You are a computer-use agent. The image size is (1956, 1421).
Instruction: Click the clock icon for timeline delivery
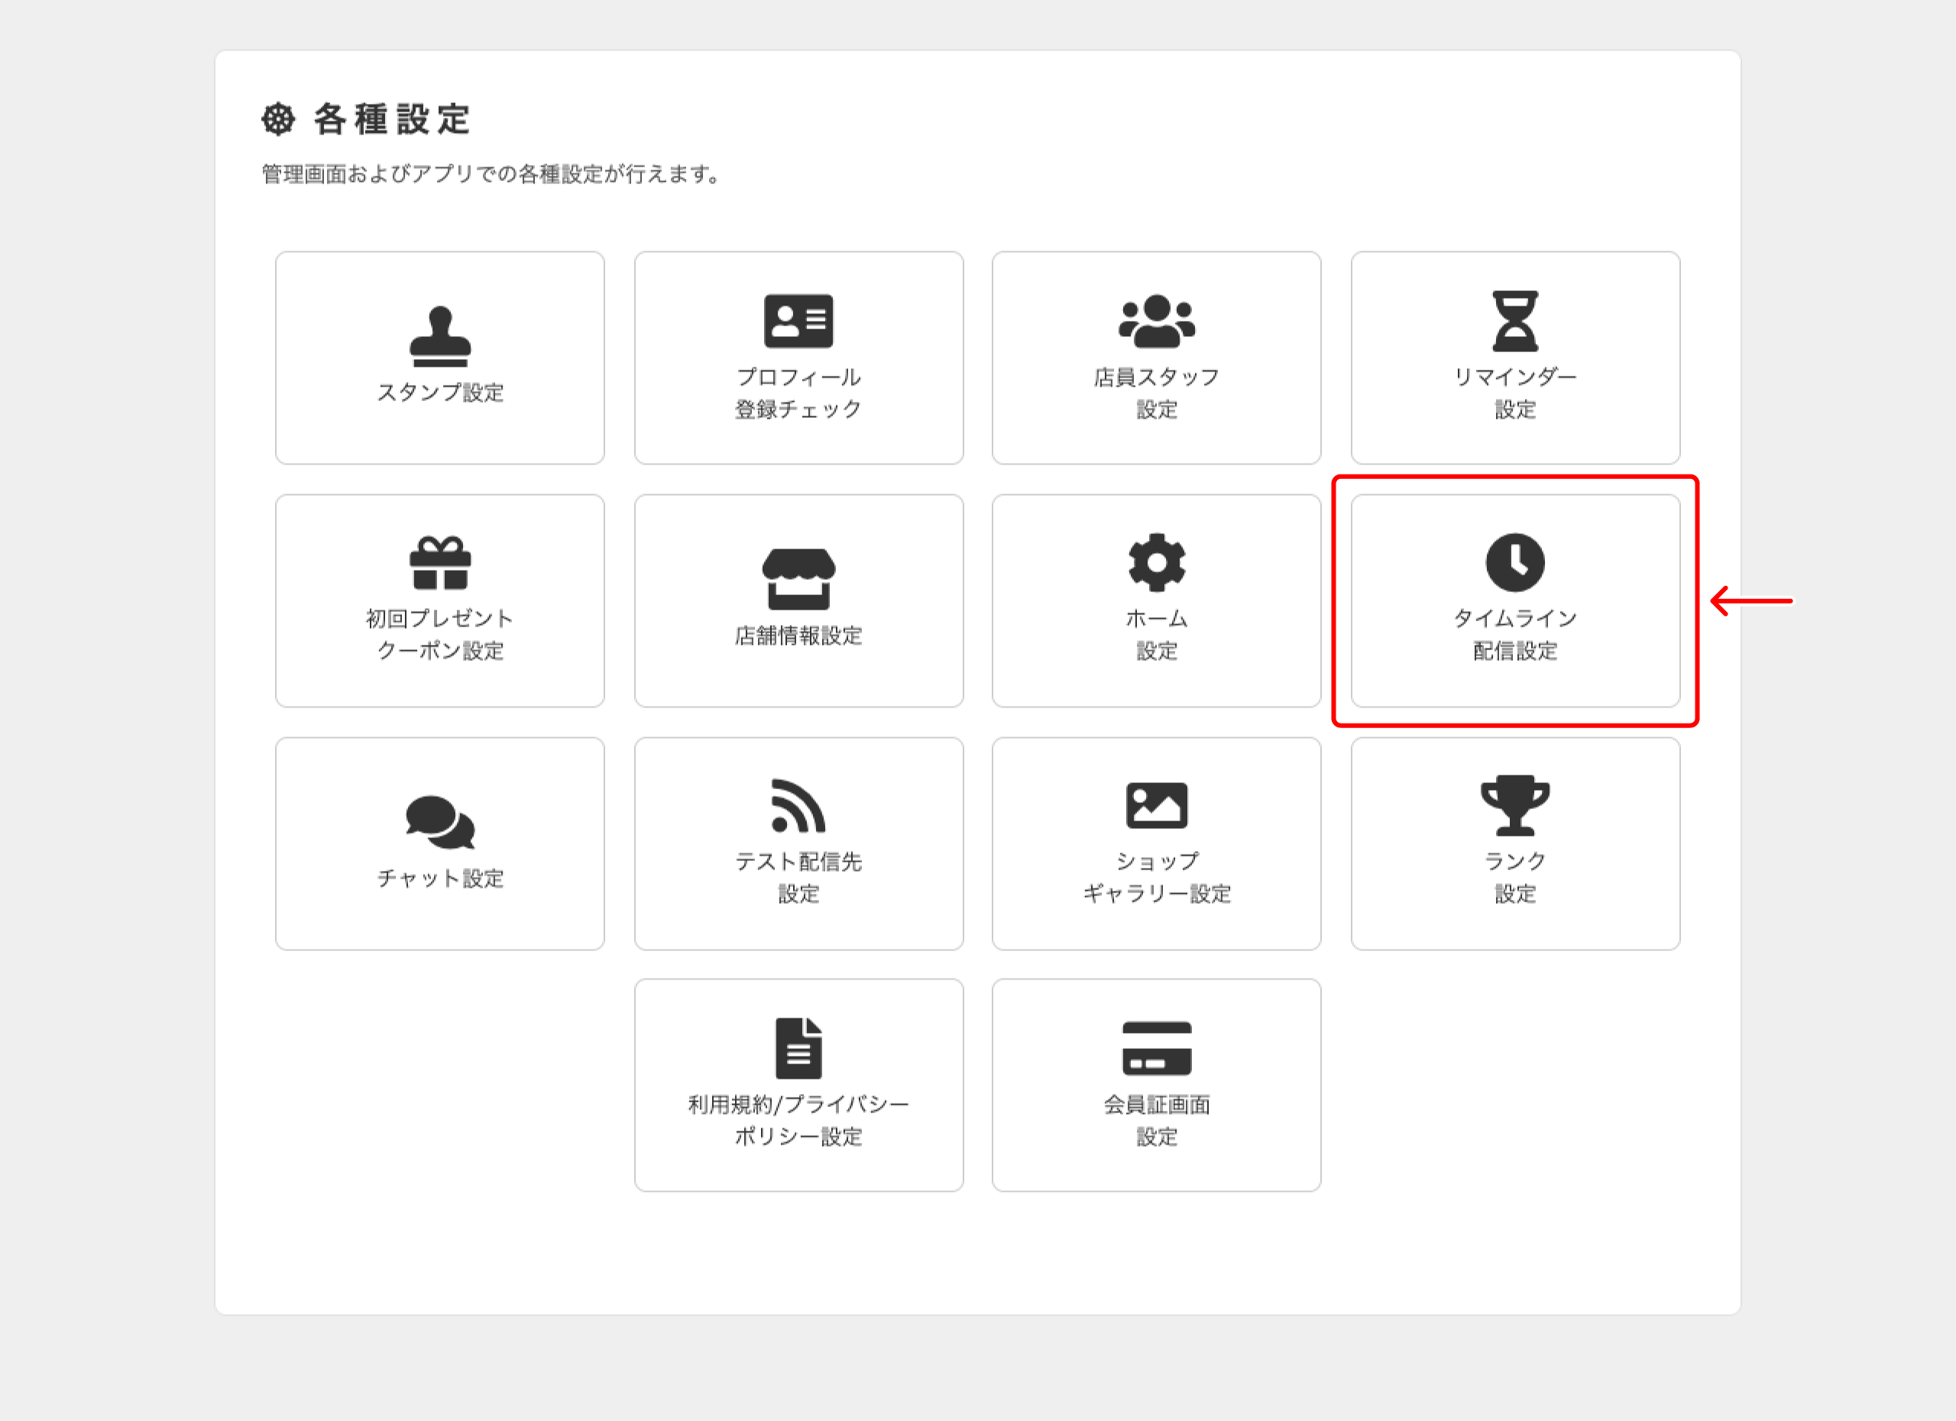[x=1515, y=563]
